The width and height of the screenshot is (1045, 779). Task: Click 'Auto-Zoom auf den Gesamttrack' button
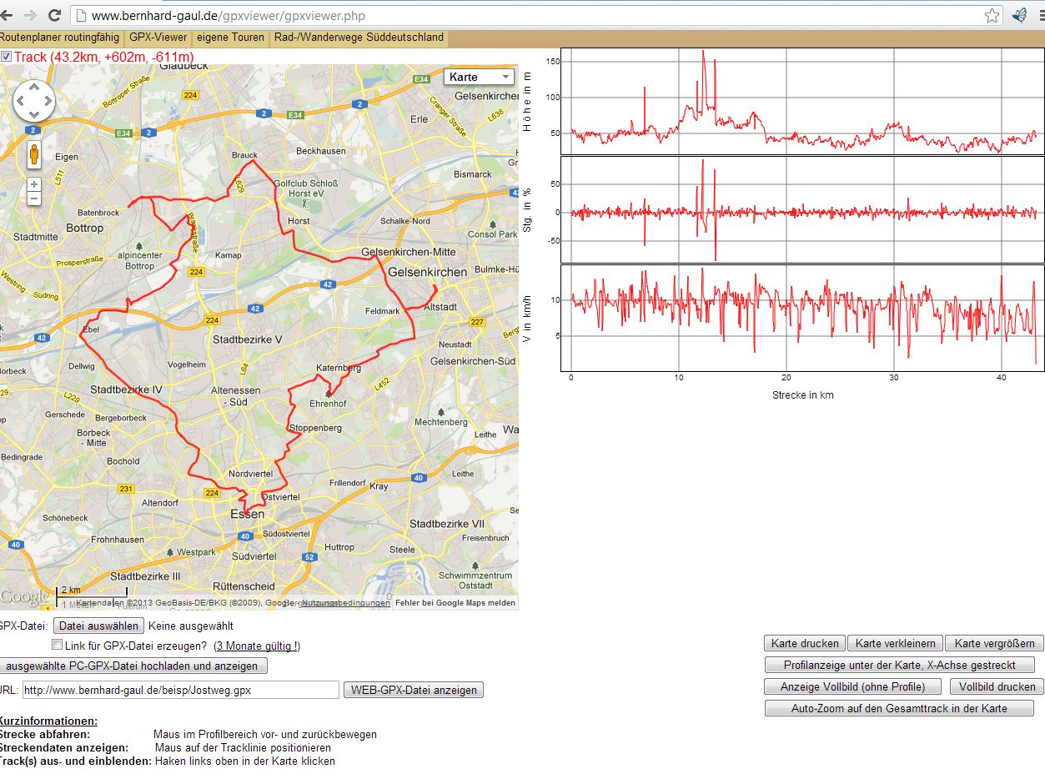(899, 708)
